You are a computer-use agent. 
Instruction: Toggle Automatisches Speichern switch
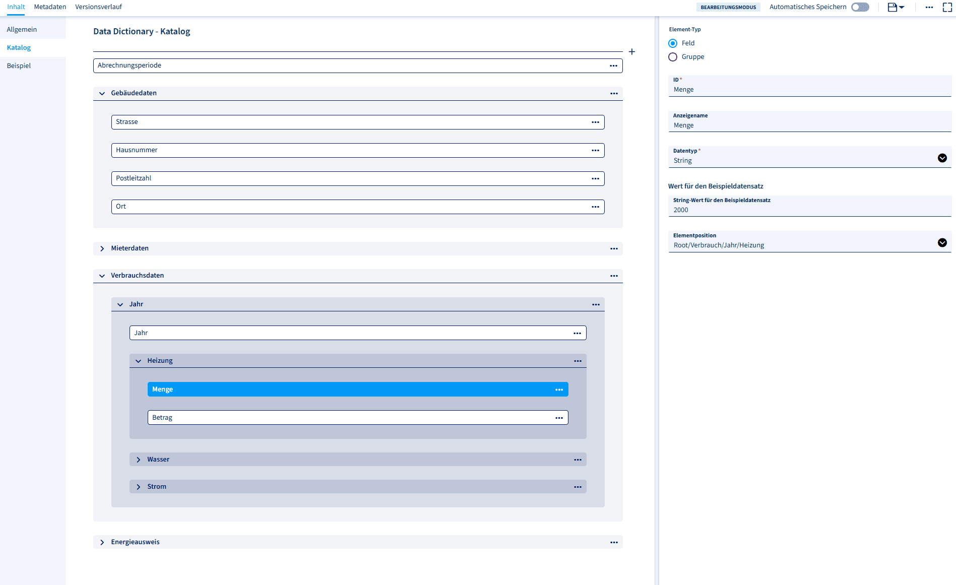[860, 7]
